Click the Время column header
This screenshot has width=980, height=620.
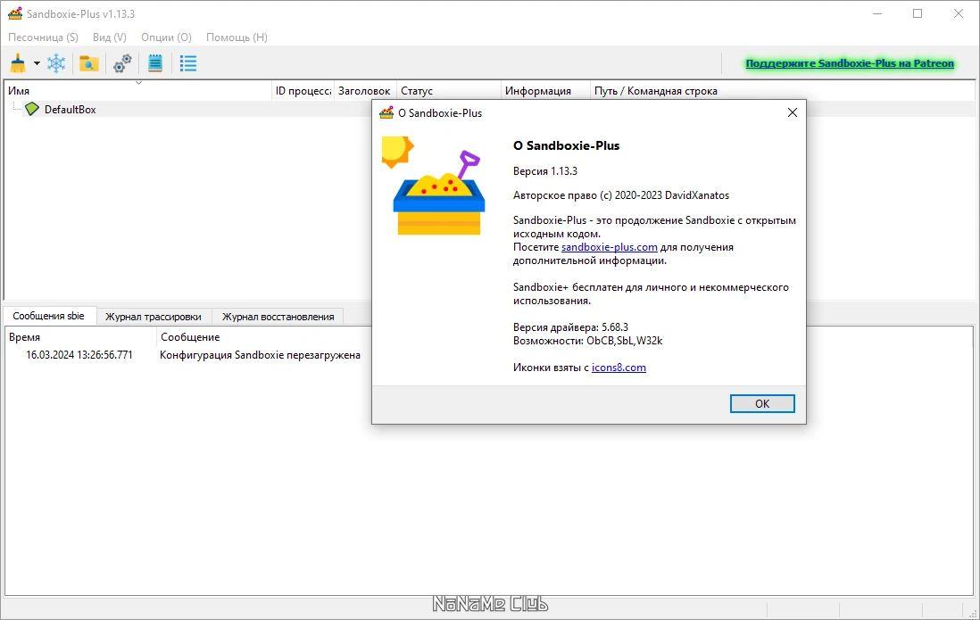(80, 337)
